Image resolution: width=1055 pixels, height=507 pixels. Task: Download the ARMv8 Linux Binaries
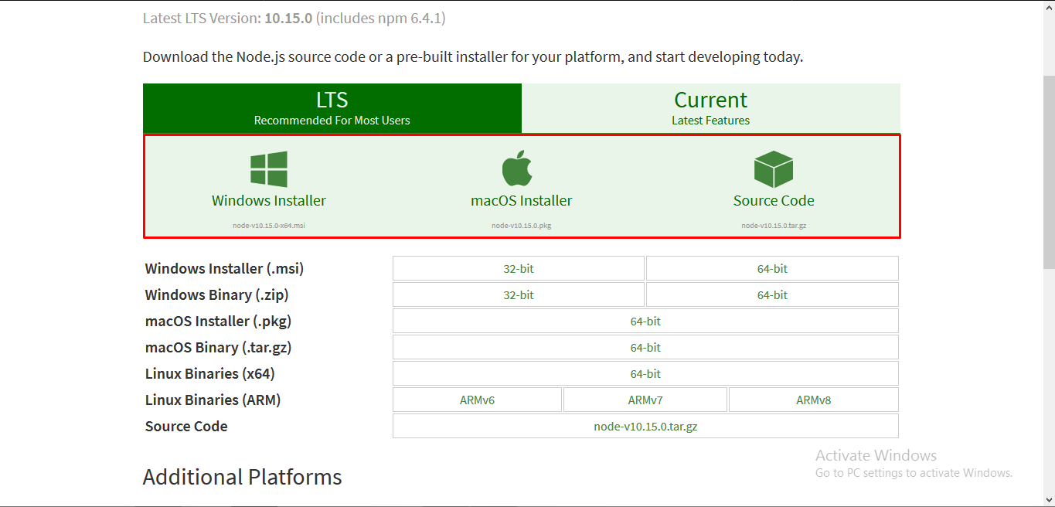point(813,399)
